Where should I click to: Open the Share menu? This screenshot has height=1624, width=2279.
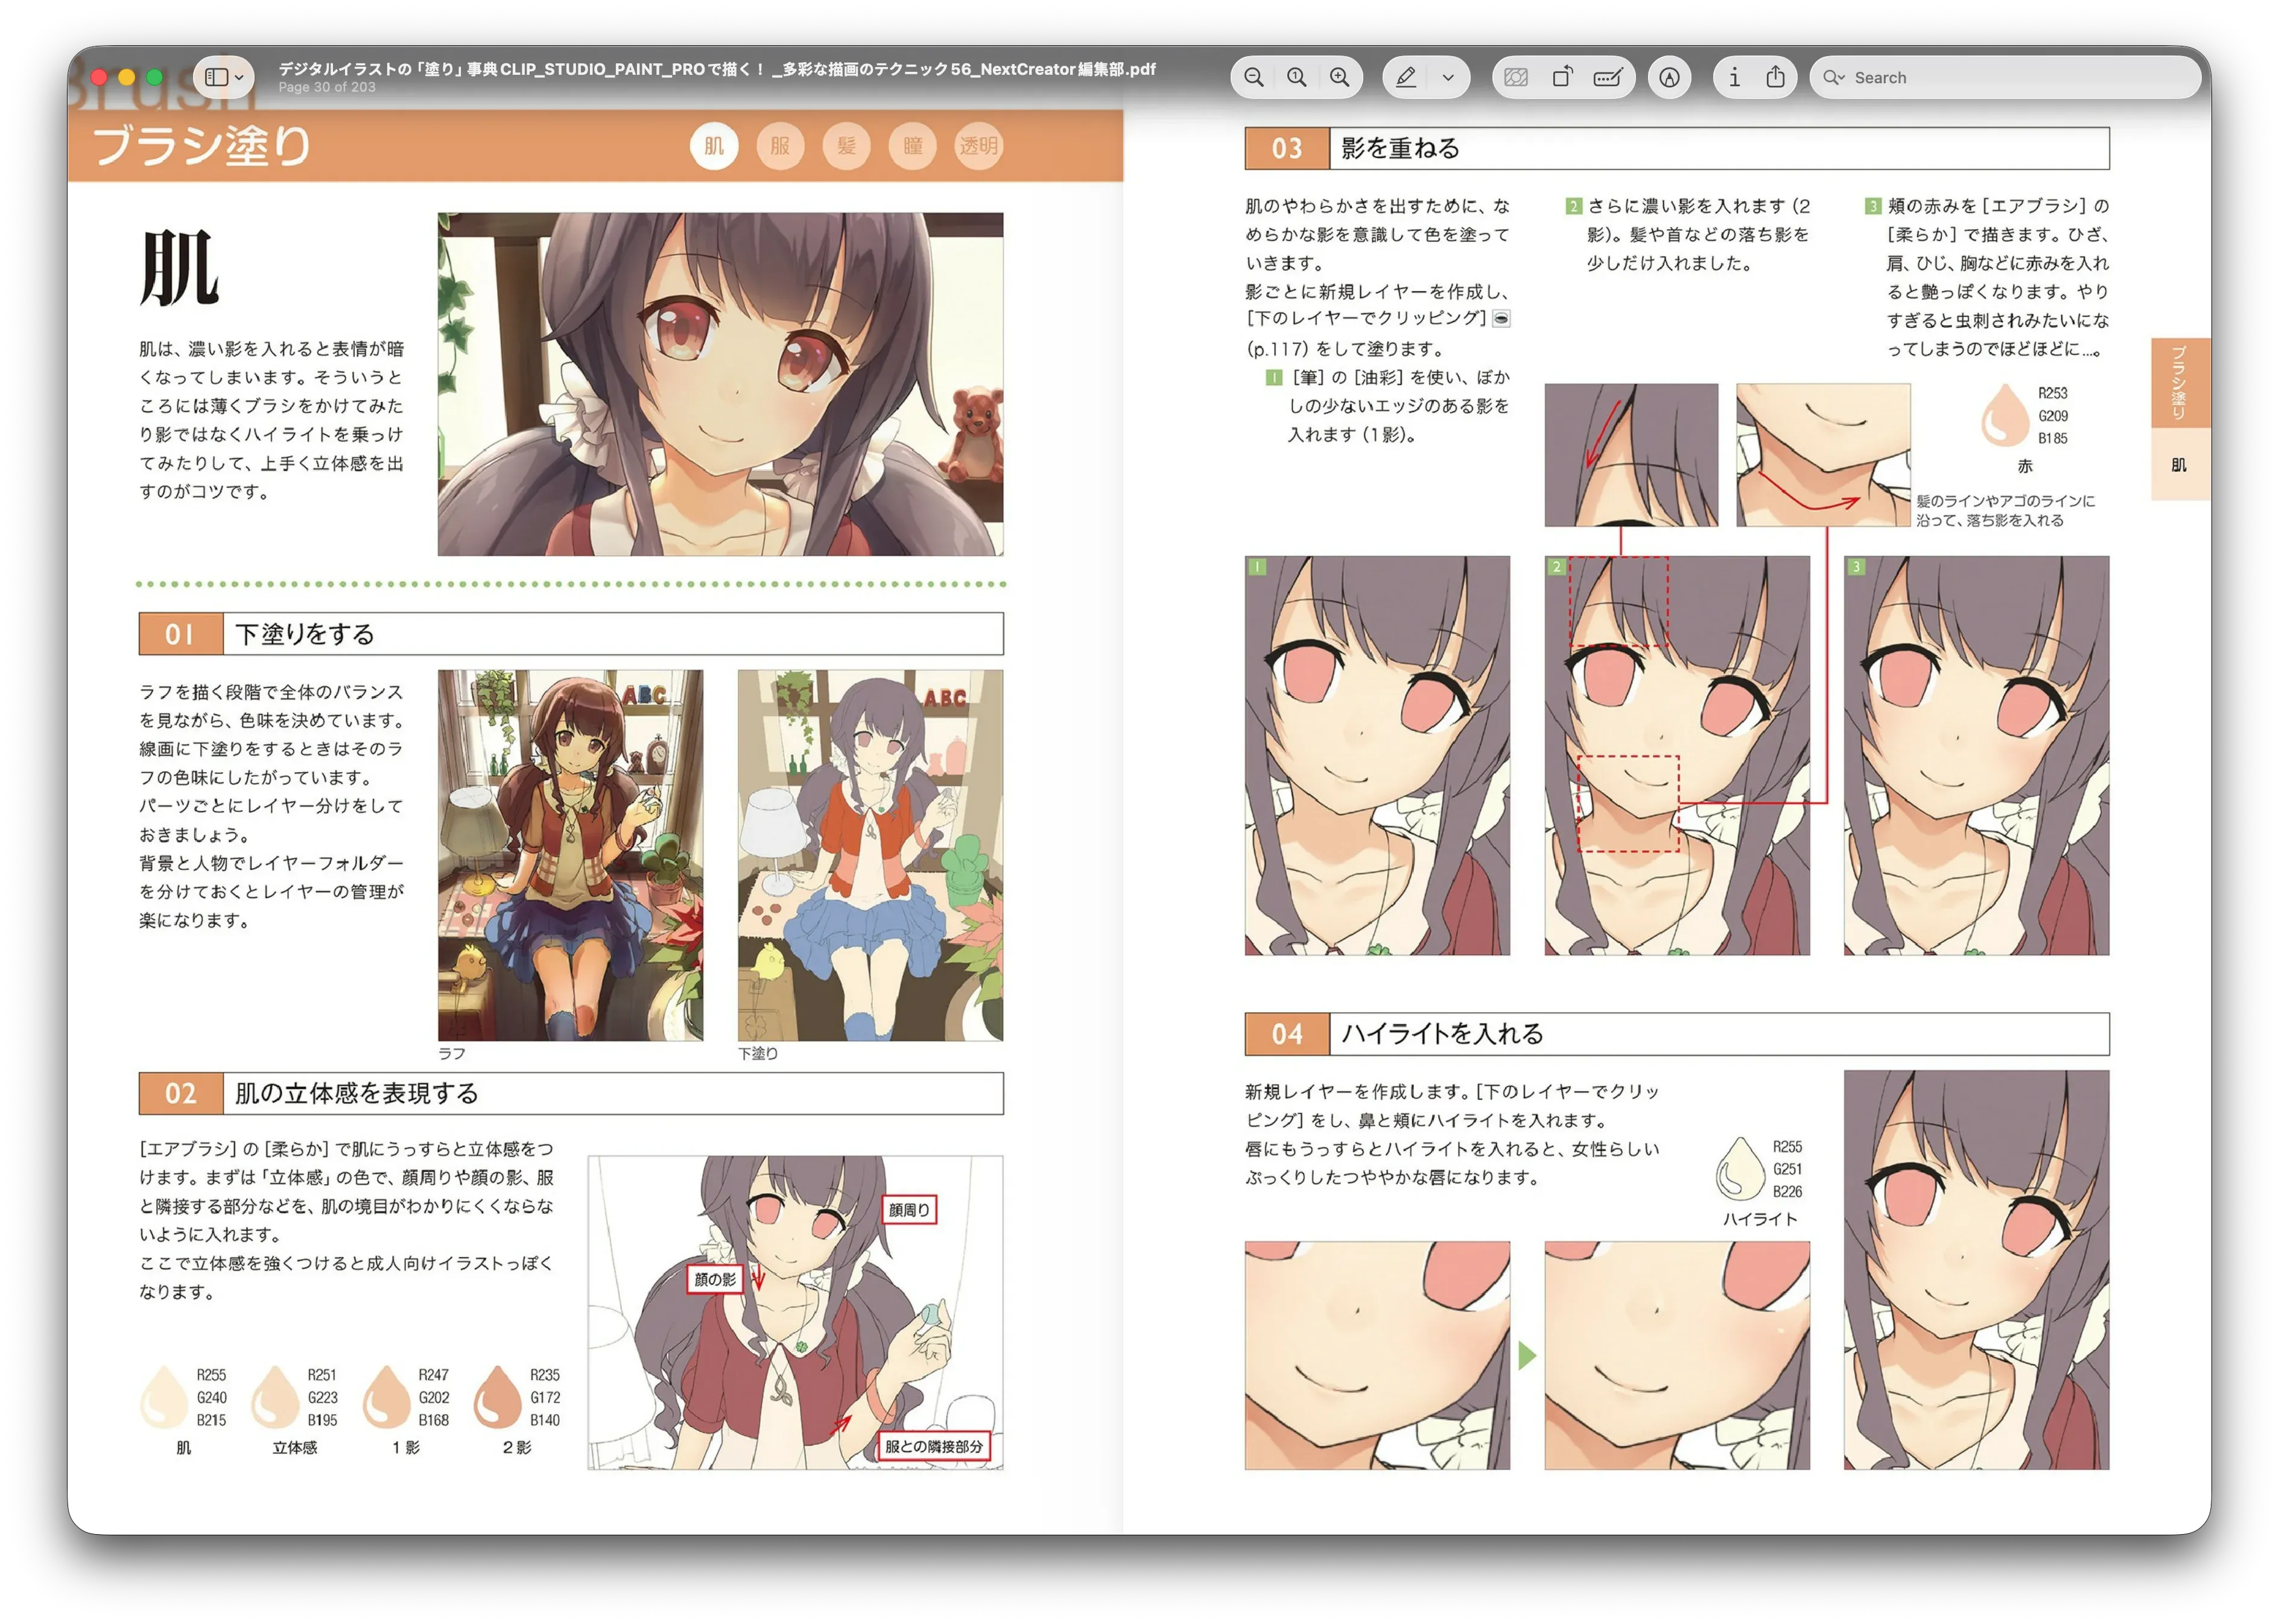coord(1776,77)
